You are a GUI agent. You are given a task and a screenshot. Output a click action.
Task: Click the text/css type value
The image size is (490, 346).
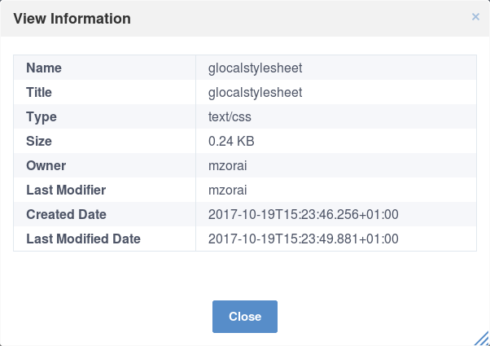230,117
